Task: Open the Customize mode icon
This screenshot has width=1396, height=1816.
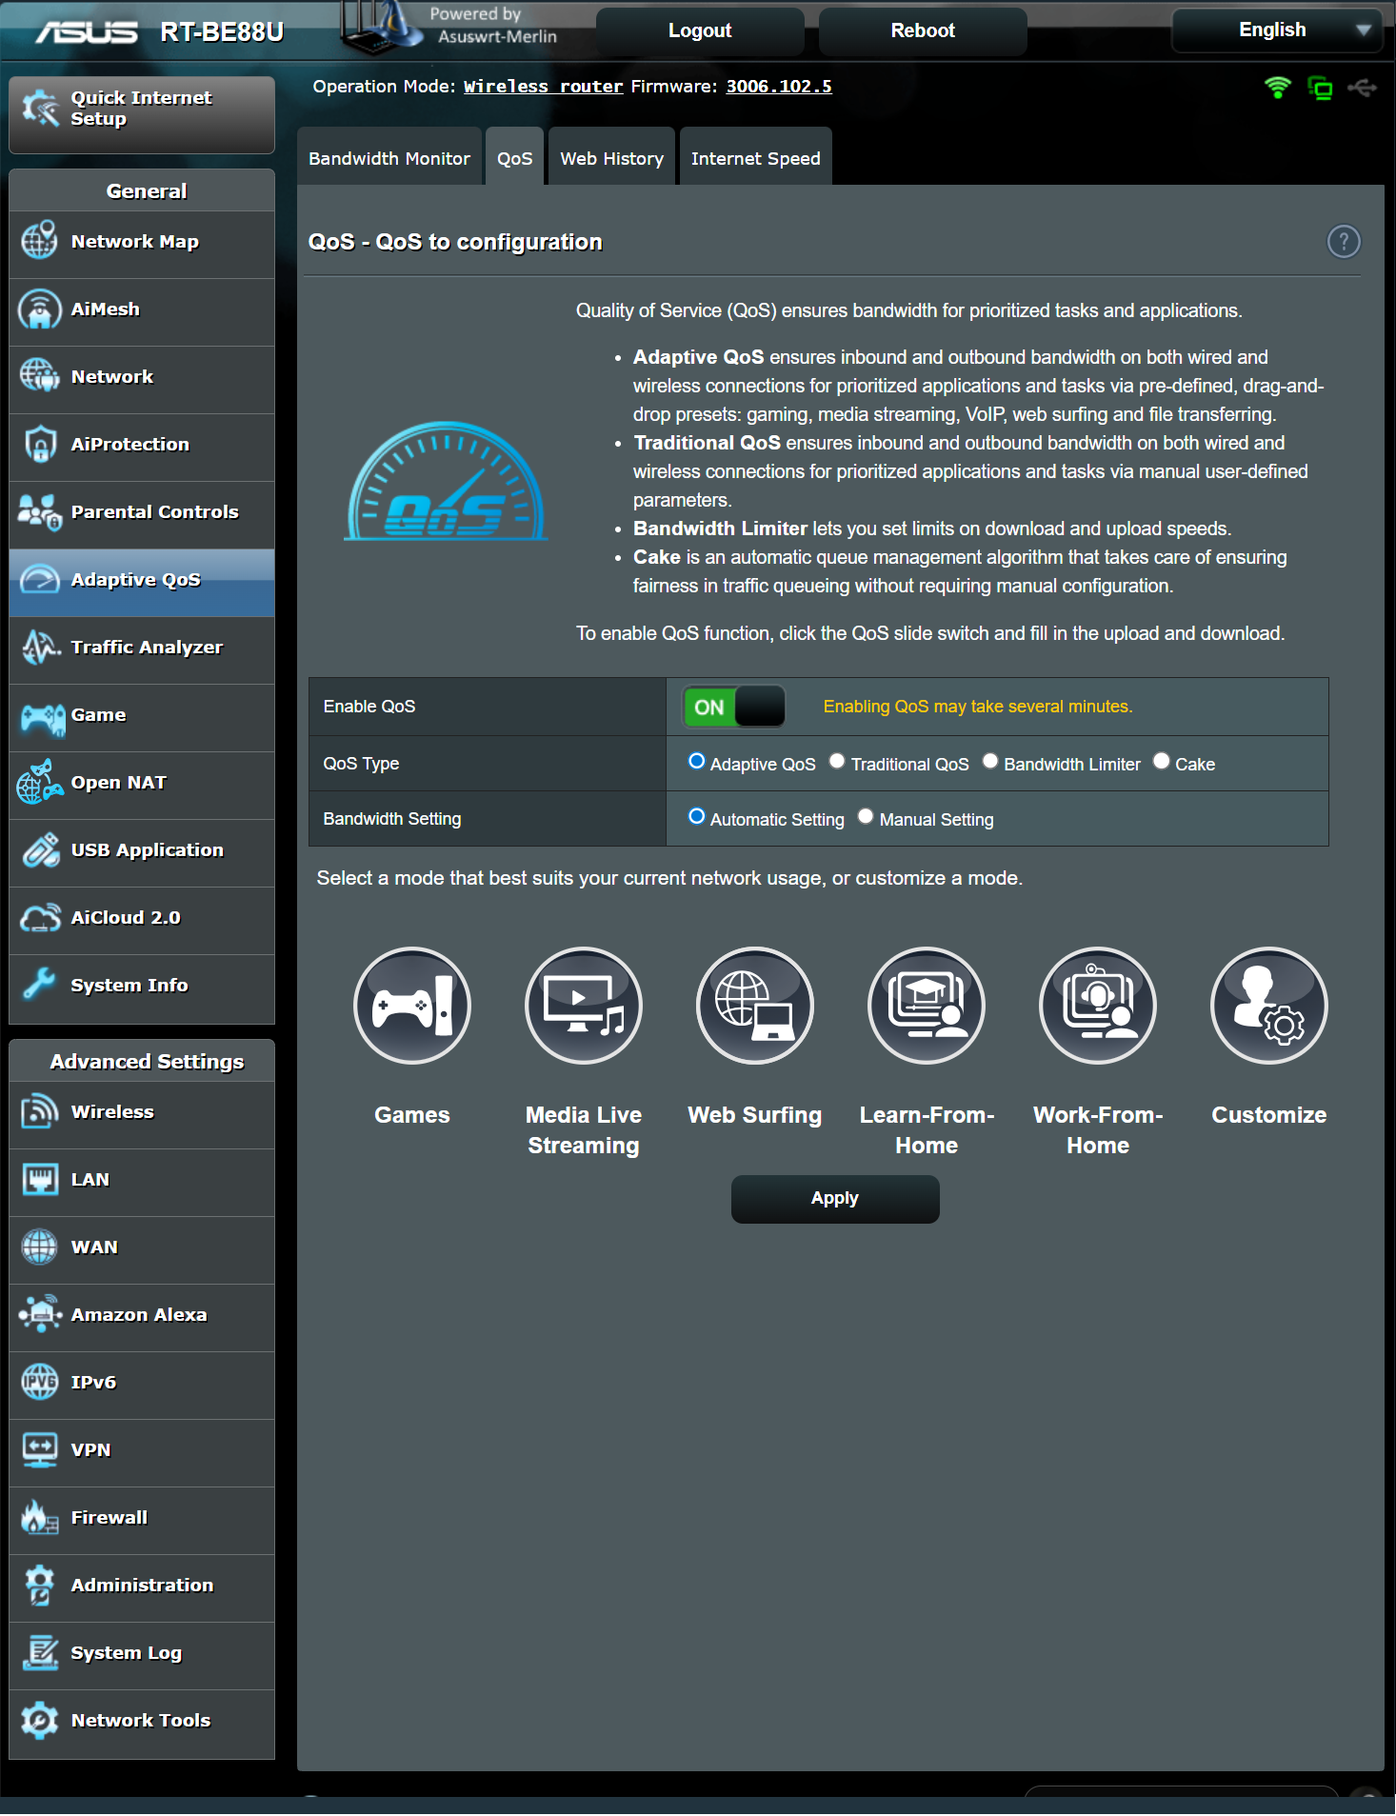Action: click(1268, 1005)
